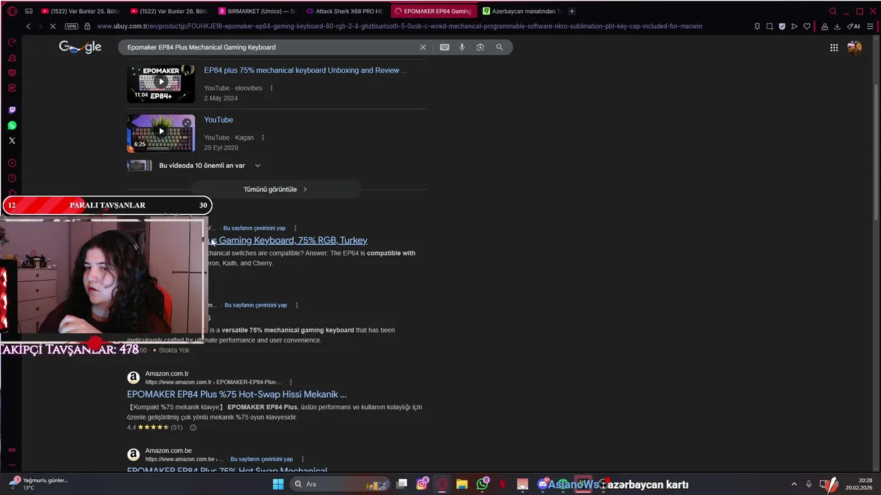
Task: Open the GX Control speedometer icon
Action: (x=12, y=43)
